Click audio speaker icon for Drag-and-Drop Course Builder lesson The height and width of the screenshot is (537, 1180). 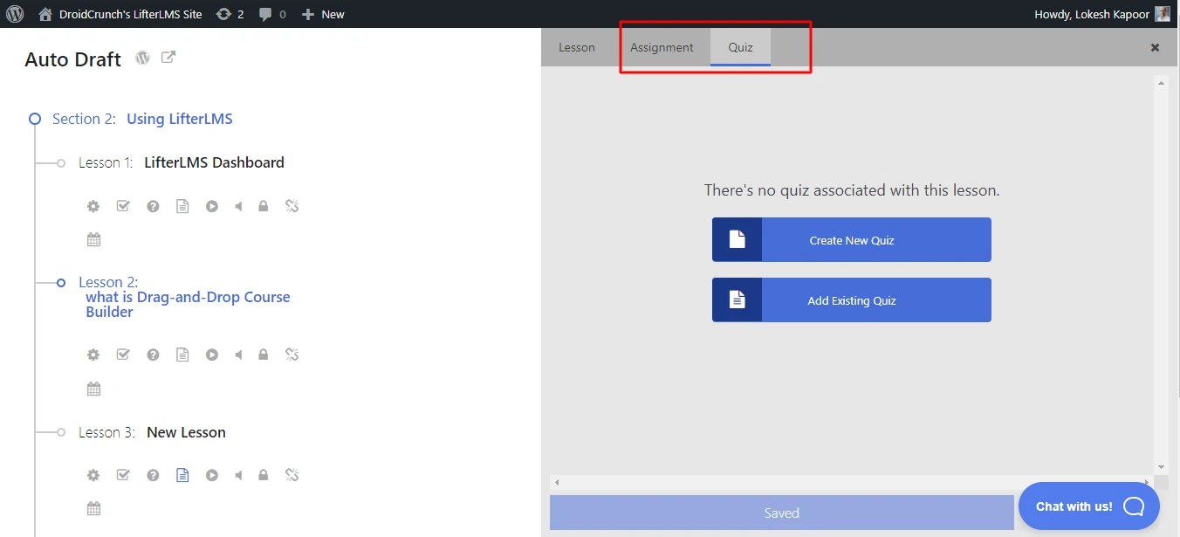coord(238,355)
